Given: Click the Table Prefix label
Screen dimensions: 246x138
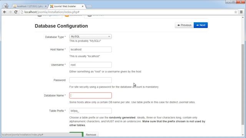Looking at the screenshot, I should click(x=57, y=111).
